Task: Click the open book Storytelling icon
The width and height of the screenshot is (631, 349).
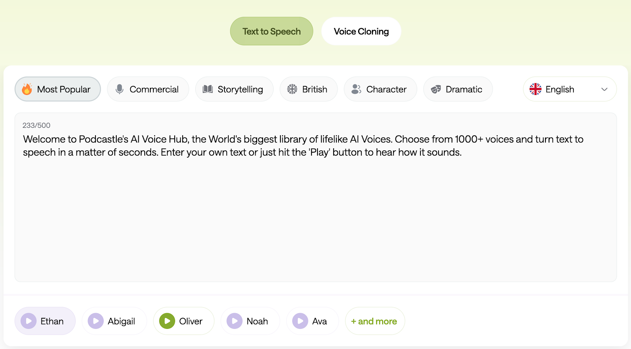Action: [x=208, y=89]
